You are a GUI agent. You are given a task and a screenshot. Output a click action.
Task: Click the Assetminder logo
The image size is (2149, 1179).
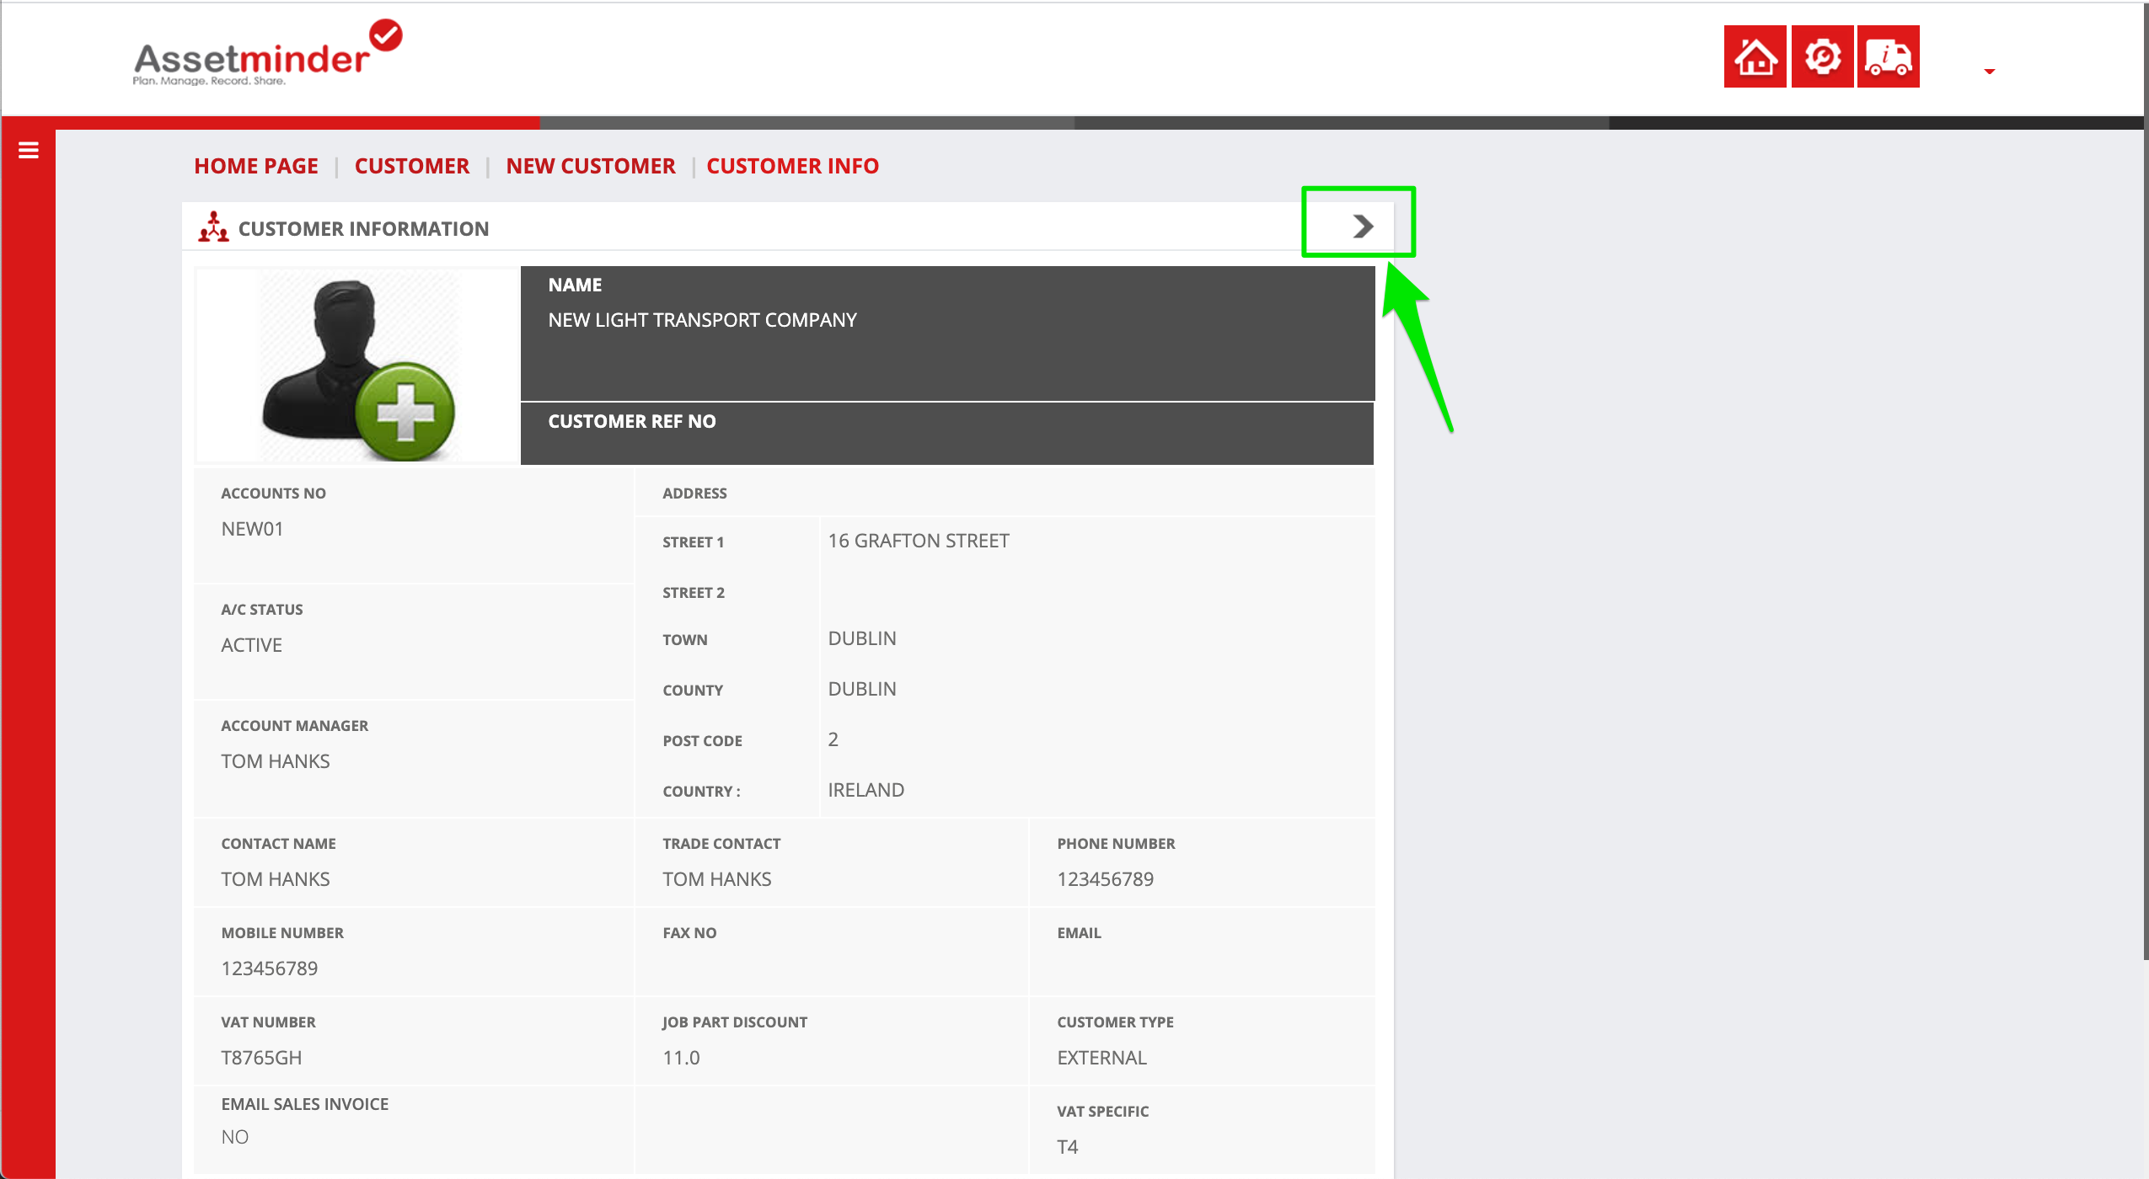(x=267, y=53)
